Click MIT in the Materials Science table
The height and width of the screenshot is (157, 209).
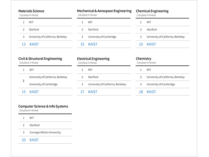pyautogui.click(x=31, y=22)
